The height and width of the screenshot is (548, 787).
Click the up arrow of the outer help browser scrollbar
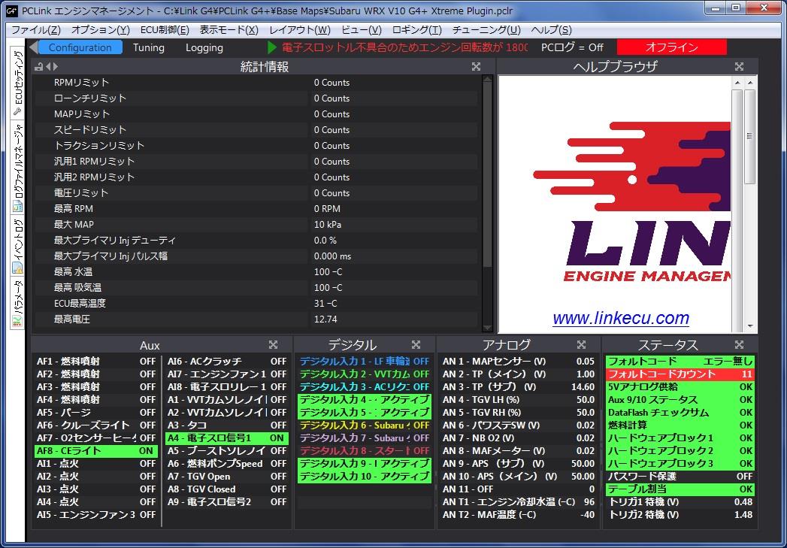(750, 82)
